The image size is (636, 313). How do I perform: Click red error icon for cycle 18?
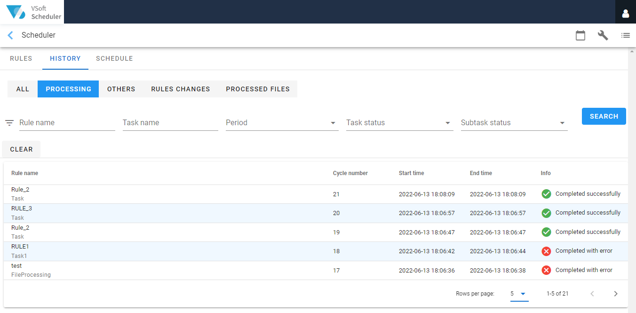pyautogui.click(x=546, y=251)
